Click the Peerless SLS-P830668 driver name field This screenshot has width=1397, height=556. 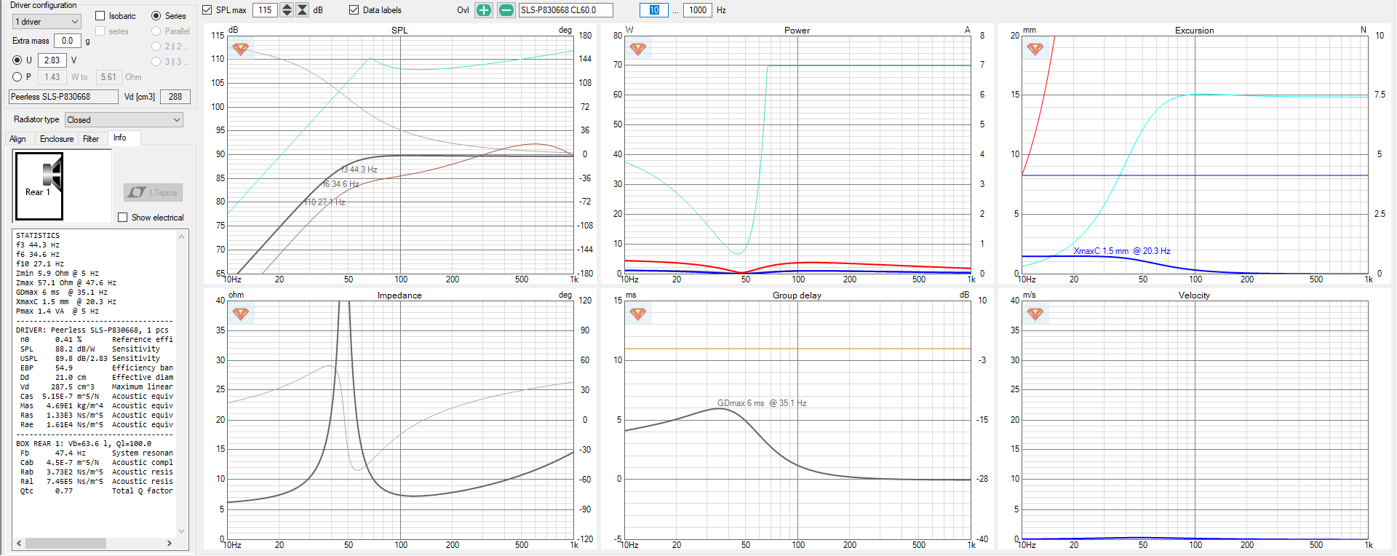(x=63, y=97)
